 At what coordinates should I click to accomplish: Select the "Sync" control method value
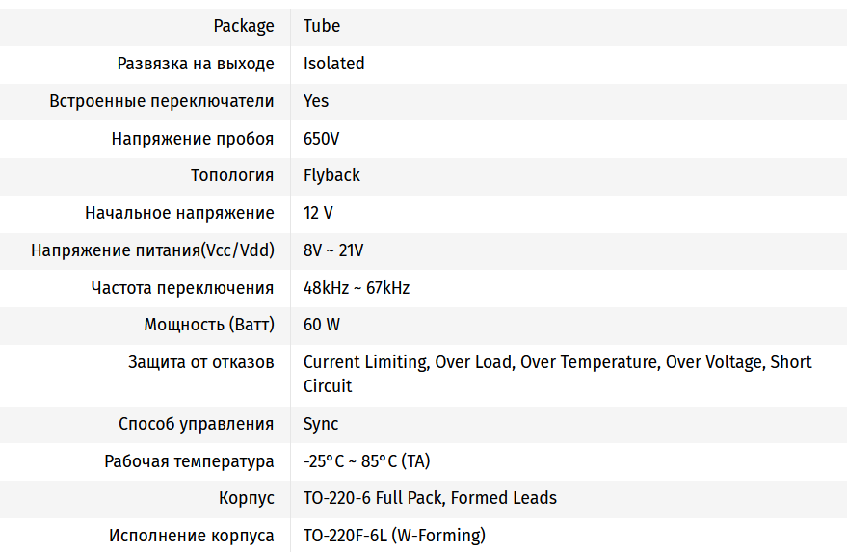tap(321, 424)
